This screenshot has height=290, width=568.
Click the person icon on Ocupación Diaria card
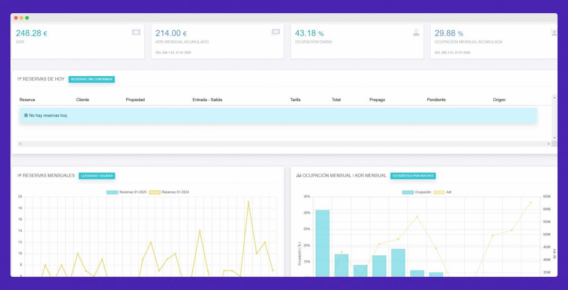point(416,32)
